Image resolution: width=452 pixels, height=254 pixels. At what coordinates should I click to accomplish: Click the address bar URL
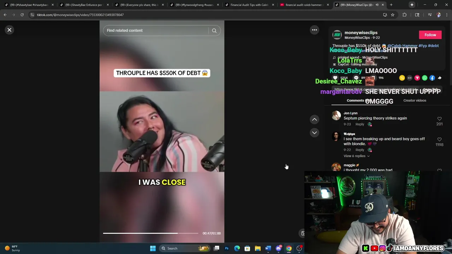pos(80,15)
